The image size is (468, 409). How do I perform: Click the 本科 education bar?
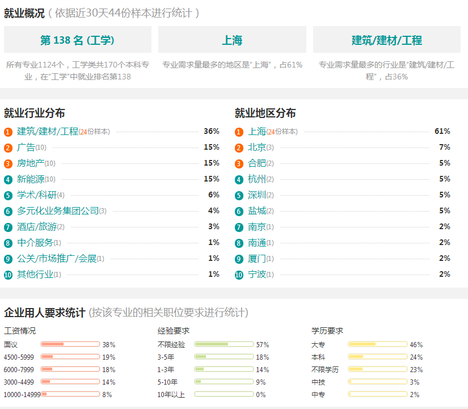pyautogui.click(x=378, y=357)
